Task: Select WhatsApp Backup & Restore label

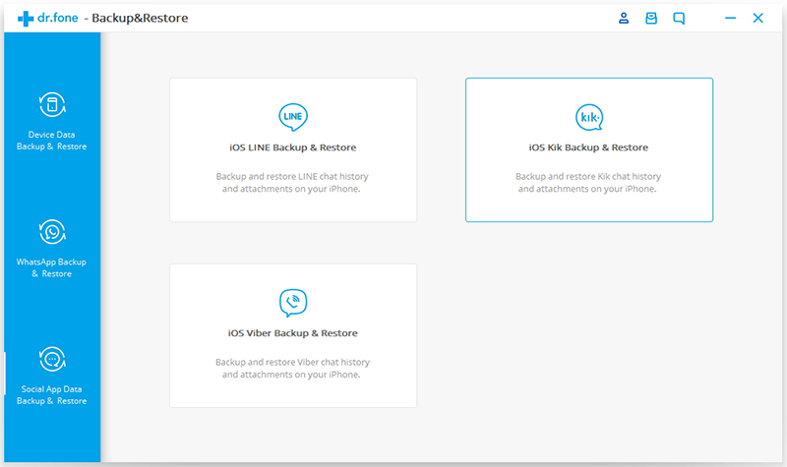Action: 52,267
